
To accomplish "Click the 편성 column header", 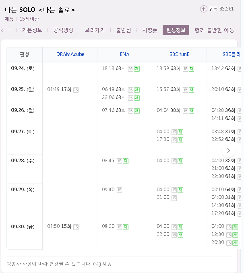I will click(x=25, y=54).
